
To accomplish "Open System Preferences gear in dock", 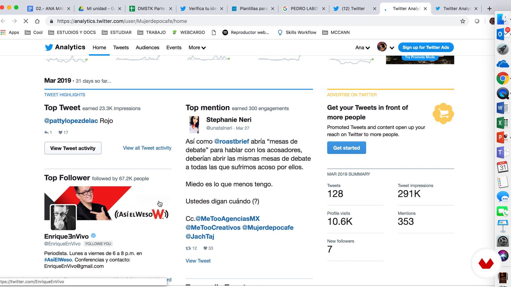I will (x=502, y=241).
